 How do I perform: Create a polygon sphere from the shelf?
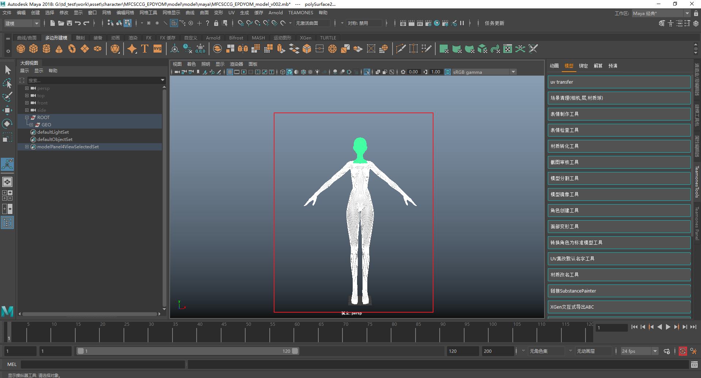(21, 49)
